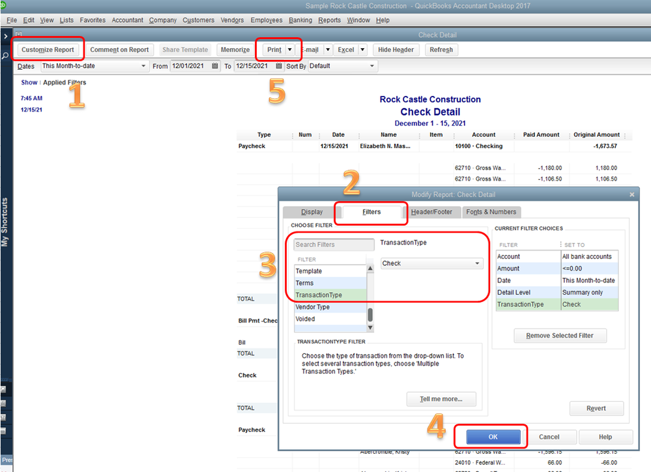651x472 pixels.
Task: Click Cancel in Modify Report dialog
Action: coord(549,437)
